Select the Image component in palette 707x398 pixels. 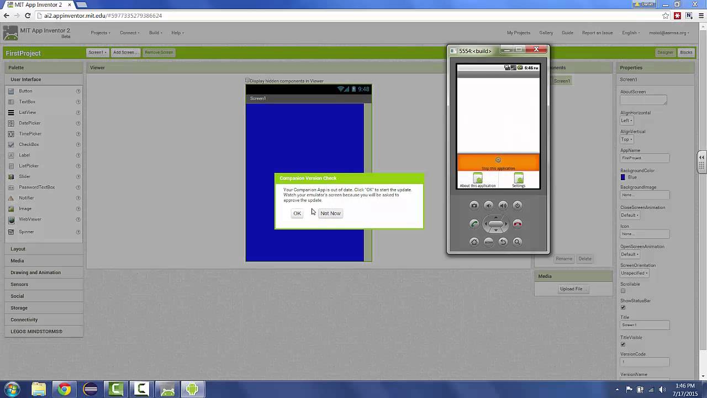point(25,209)
